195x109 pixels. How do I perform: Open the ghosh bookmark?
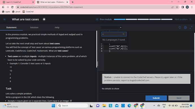point(16,12)
